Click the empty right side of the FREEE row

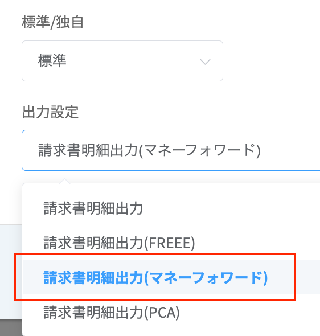click(x=257, y=243)
